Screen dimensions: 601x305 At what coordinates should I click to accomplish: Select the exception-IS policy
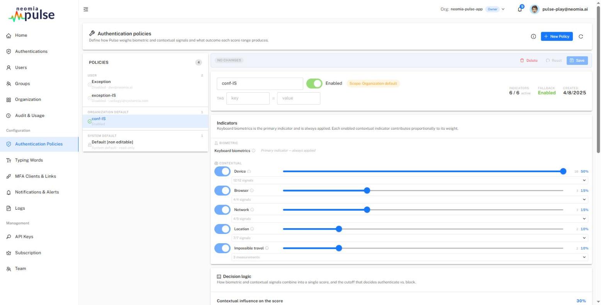[145, 98]
